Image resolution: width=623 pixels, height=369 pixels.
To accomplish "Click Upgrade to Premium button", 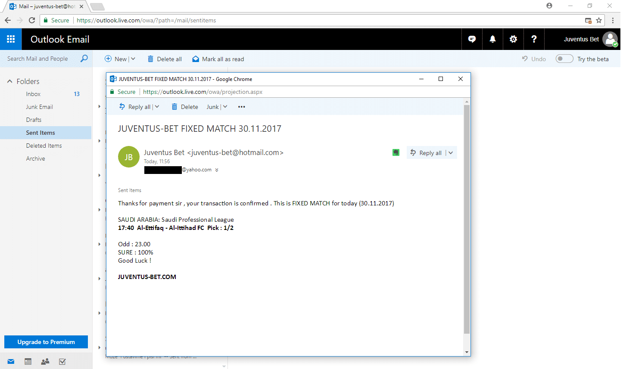I will [x=46, y=342].
